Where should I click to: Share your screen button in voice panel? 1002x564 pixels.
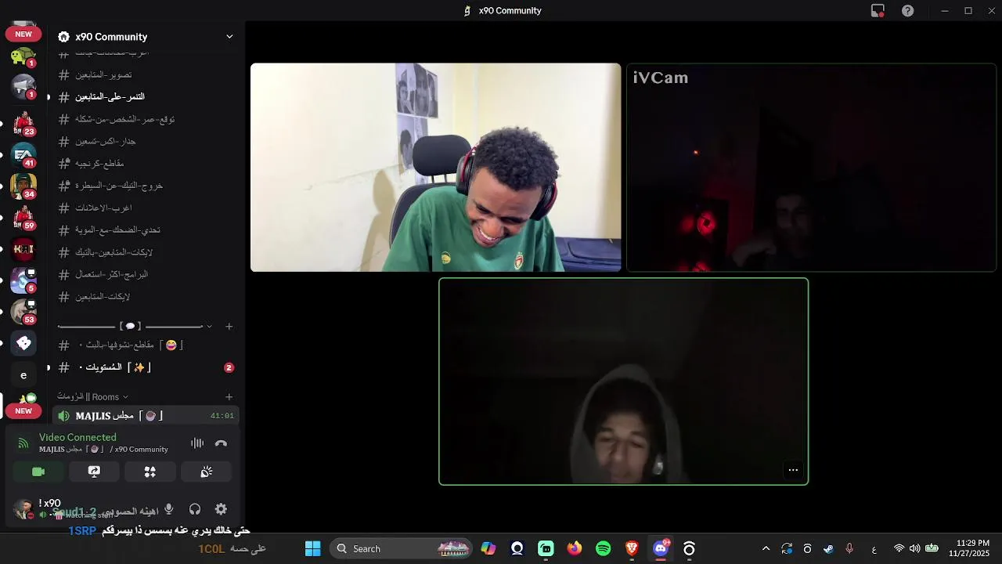point(94,472)
